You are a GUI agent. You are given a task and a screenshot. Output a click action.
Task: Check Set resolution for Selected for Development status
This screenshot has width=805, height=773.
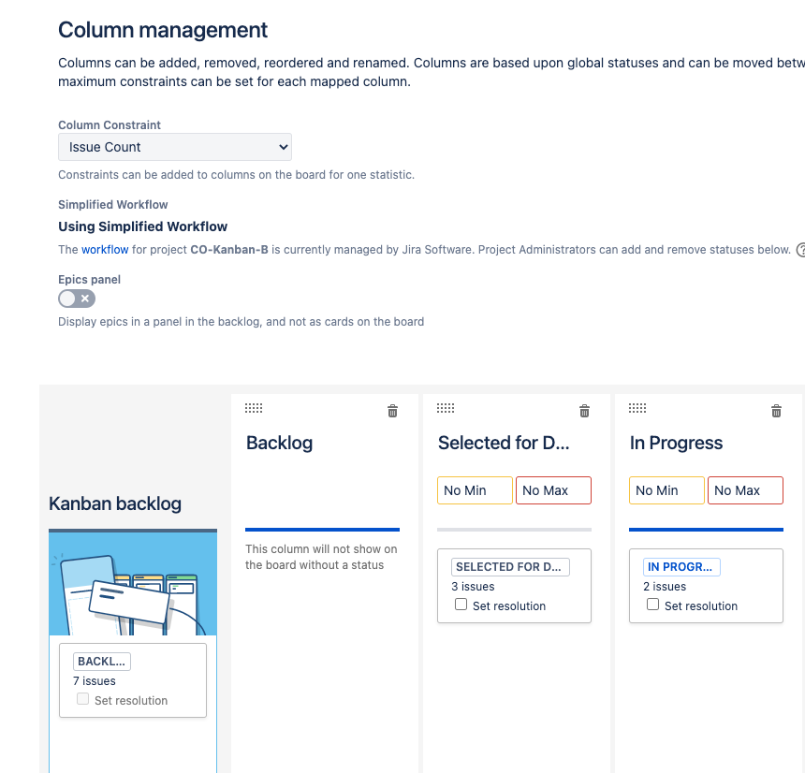click(x=461, y=605)
